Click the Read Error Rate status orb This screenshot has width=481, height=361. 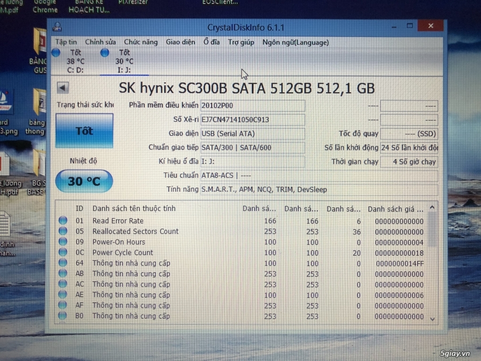(63, 221)
